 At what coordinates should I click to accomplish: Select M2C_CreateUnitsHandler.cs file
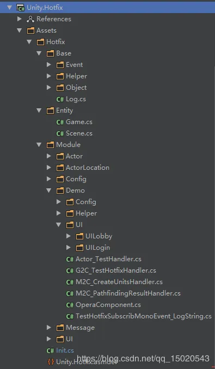(119, 282)
